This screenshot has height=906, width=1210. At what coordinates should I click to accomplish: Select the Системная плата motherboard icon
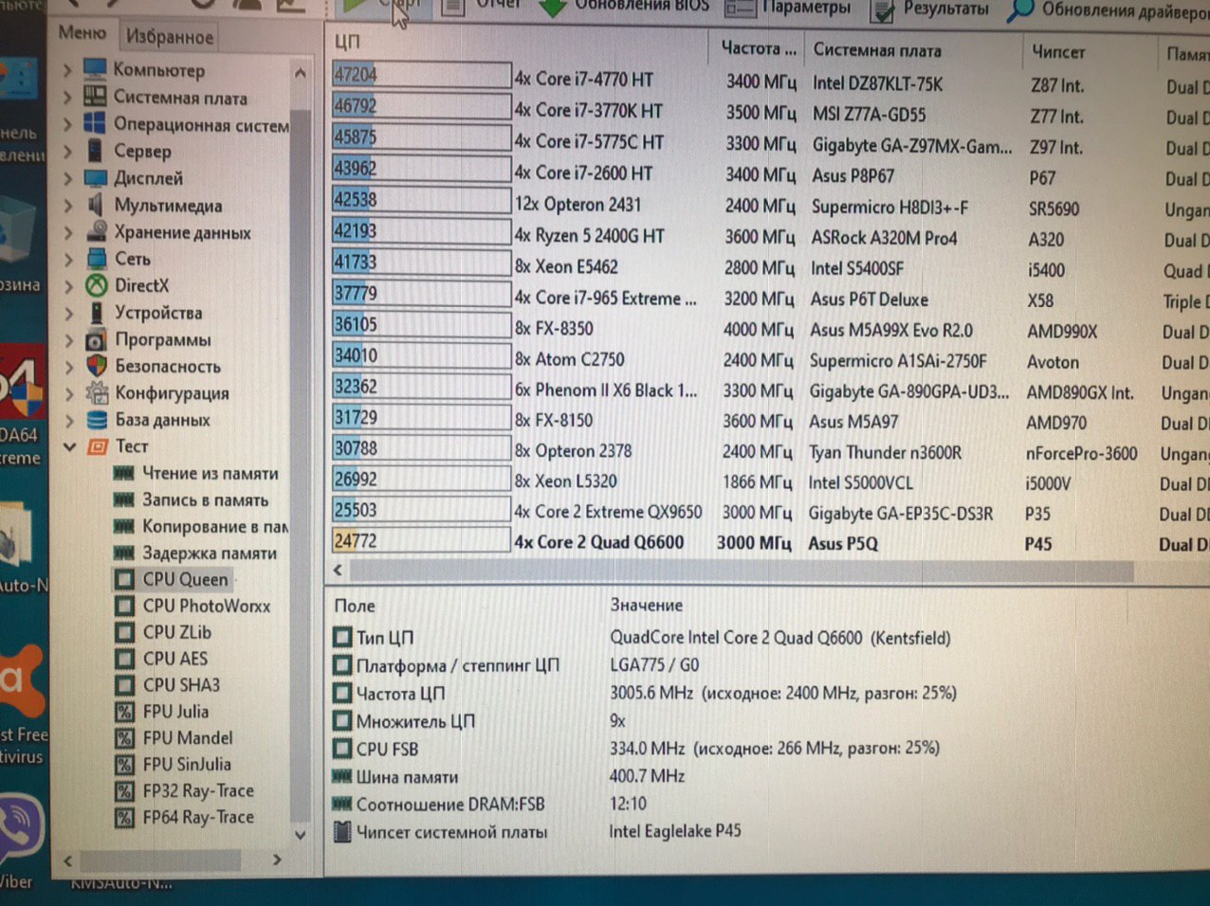[x=95, y=97]
